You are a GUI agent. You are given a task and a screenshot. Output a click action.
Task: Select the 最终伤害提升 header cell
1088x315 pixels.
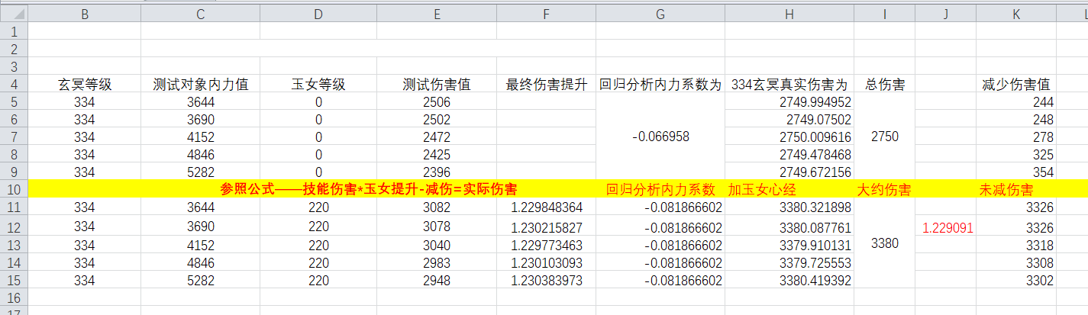546,85
